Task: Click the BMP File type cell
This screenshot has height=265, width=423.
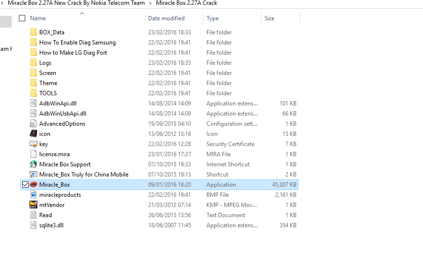Action: [218, 195]
